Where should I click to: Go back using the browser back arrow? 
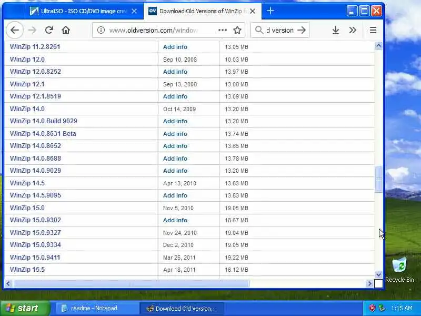pos(15,30)
